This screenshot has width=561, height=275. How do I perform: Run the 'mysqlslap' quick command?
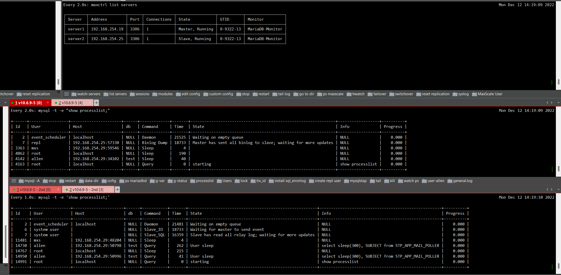pyautogui.click(x=355, y=181)
